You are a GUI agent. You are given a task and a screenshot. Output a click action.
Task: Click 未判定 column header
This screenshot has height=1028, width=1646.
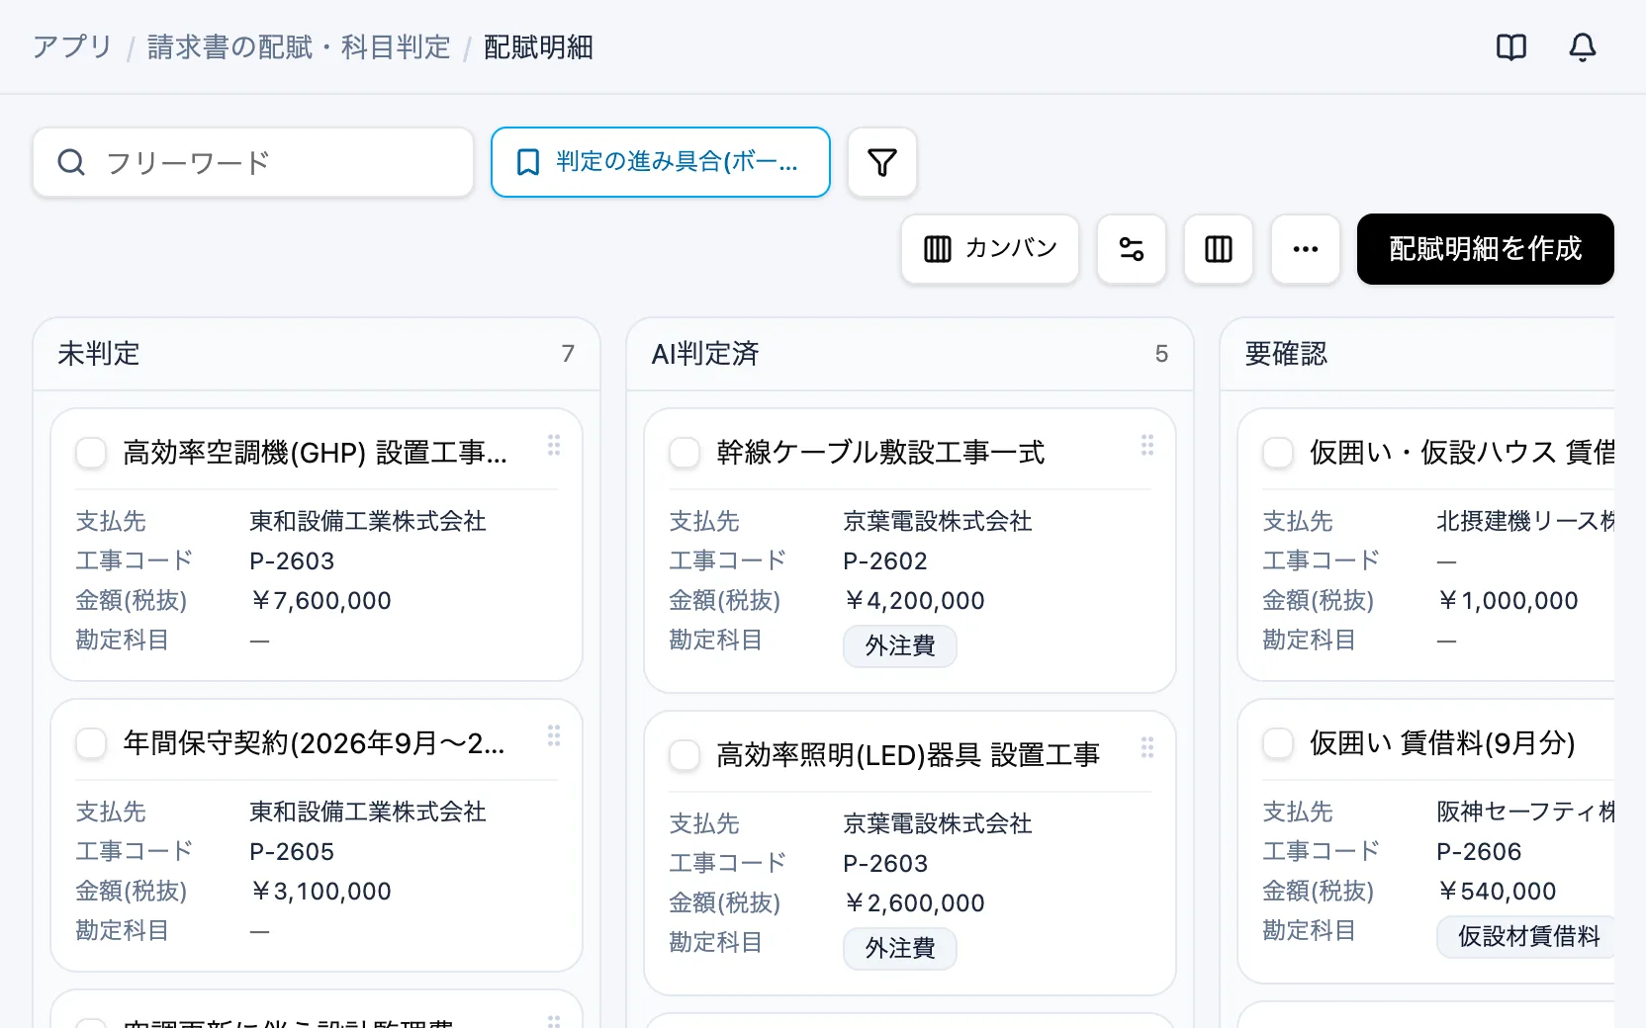pos(317,354)
